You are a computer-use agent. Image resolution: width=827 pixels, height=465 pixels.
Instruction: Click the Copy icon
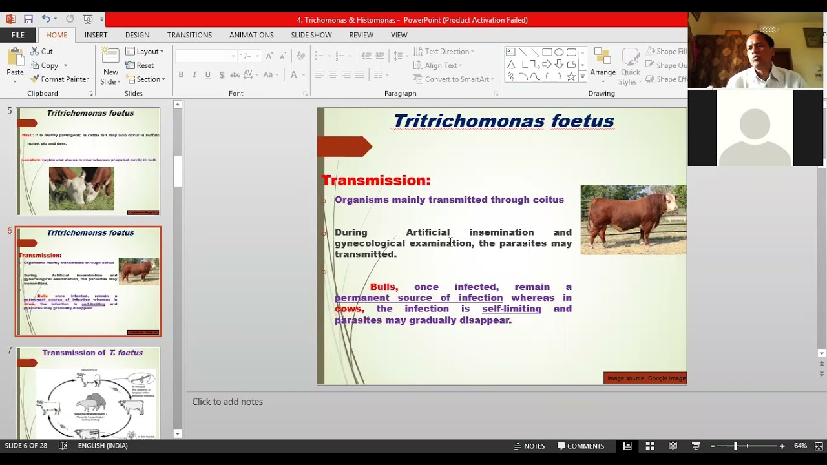point(34,65)
